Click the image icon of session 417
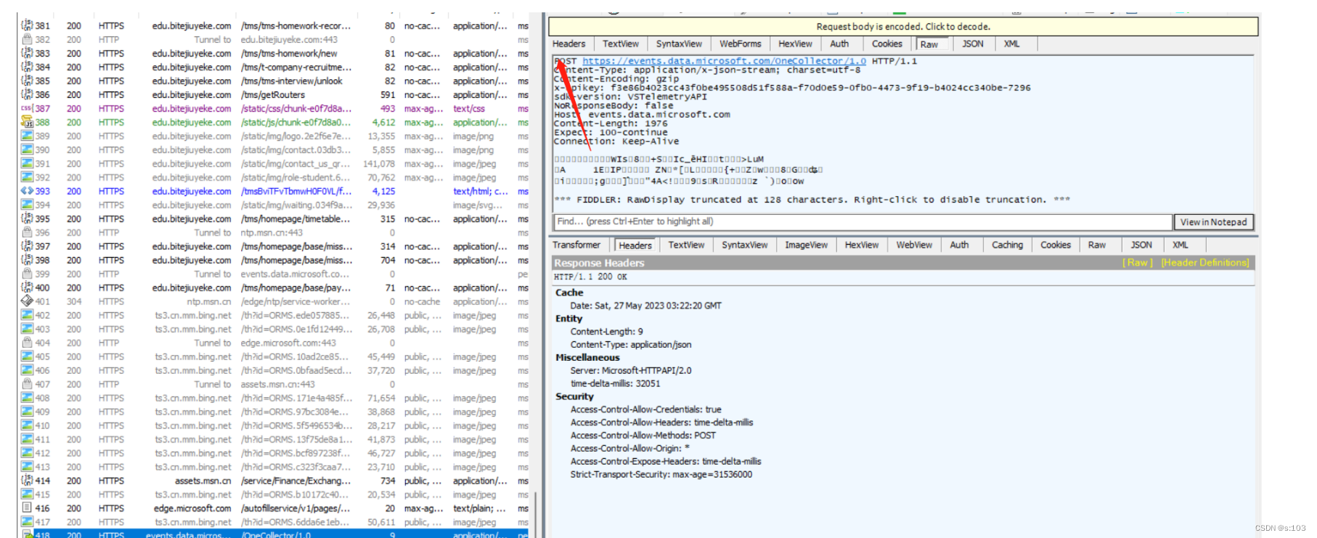Image resolution: width=1317 pixels, height=538 pixels. 27,522
